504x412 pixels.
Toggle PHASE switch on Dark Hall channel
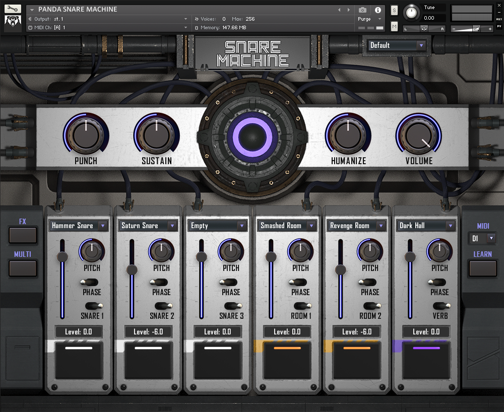tap(437, 282)
